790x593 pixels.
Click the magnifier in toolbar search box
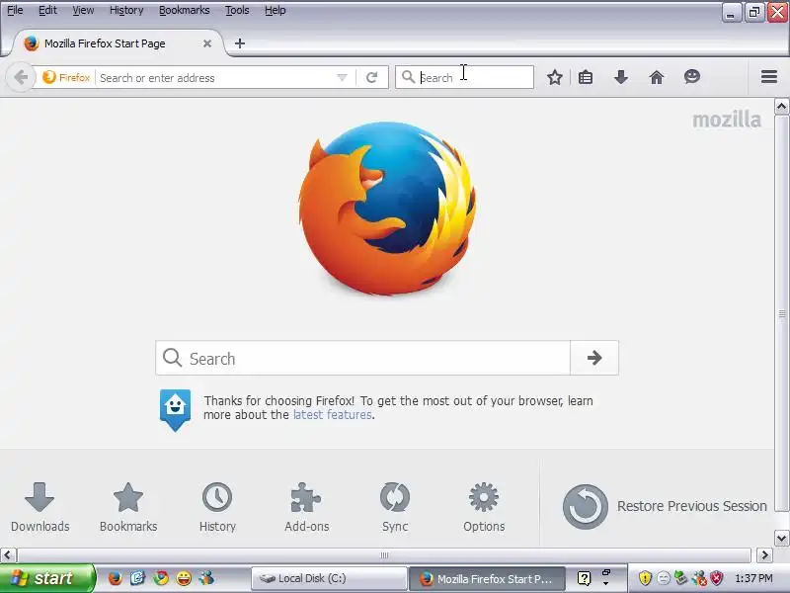[408, 77]
